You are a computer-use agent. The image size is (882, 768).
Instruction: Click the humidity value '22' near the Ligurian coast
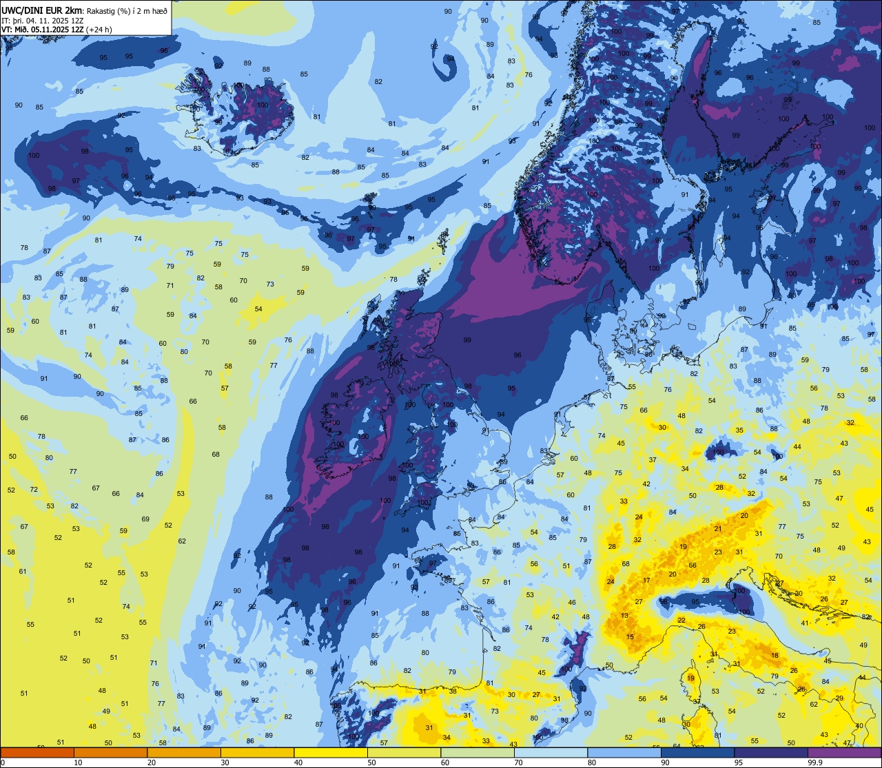point(681,621)
